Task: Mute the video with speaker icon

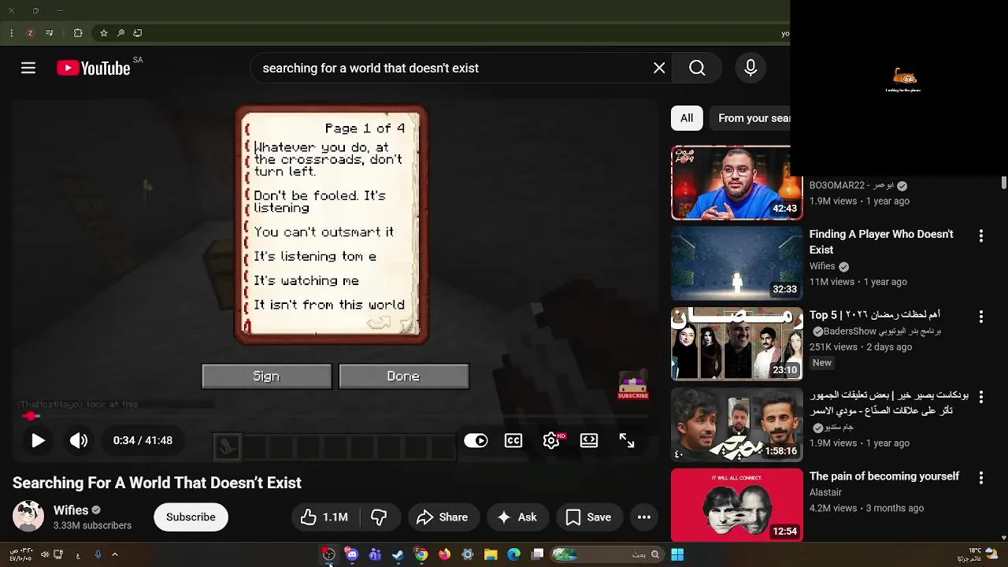Action: click(x=79, y=441)
